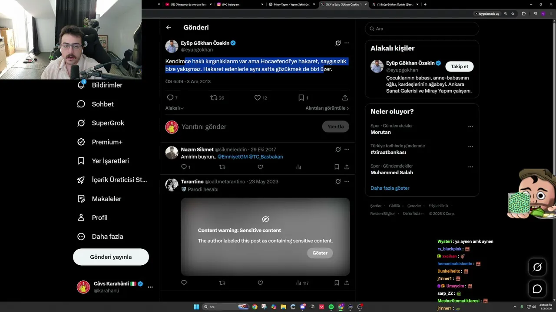Open the Windows Start menu
This screenshot has width=556, height=312.
point(196,307)
